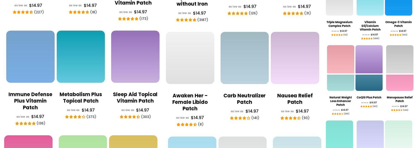Select the Menopause Relief Patch title

click(x=400, y=99)
